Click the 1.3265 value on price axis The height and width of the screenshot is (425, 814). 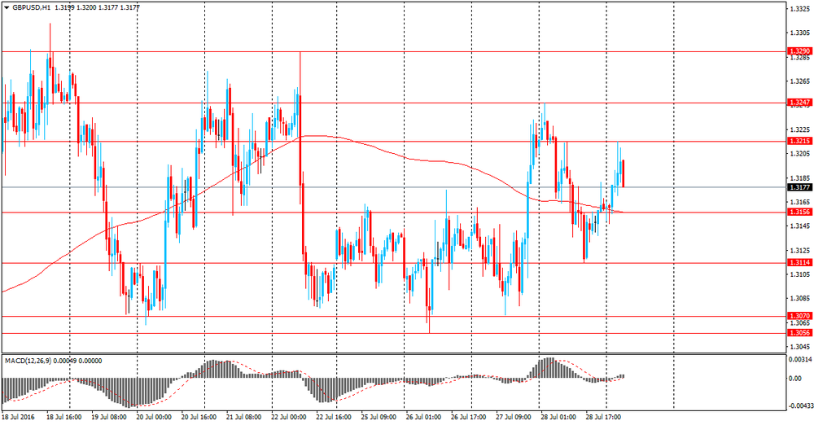[x=799, y=81]
